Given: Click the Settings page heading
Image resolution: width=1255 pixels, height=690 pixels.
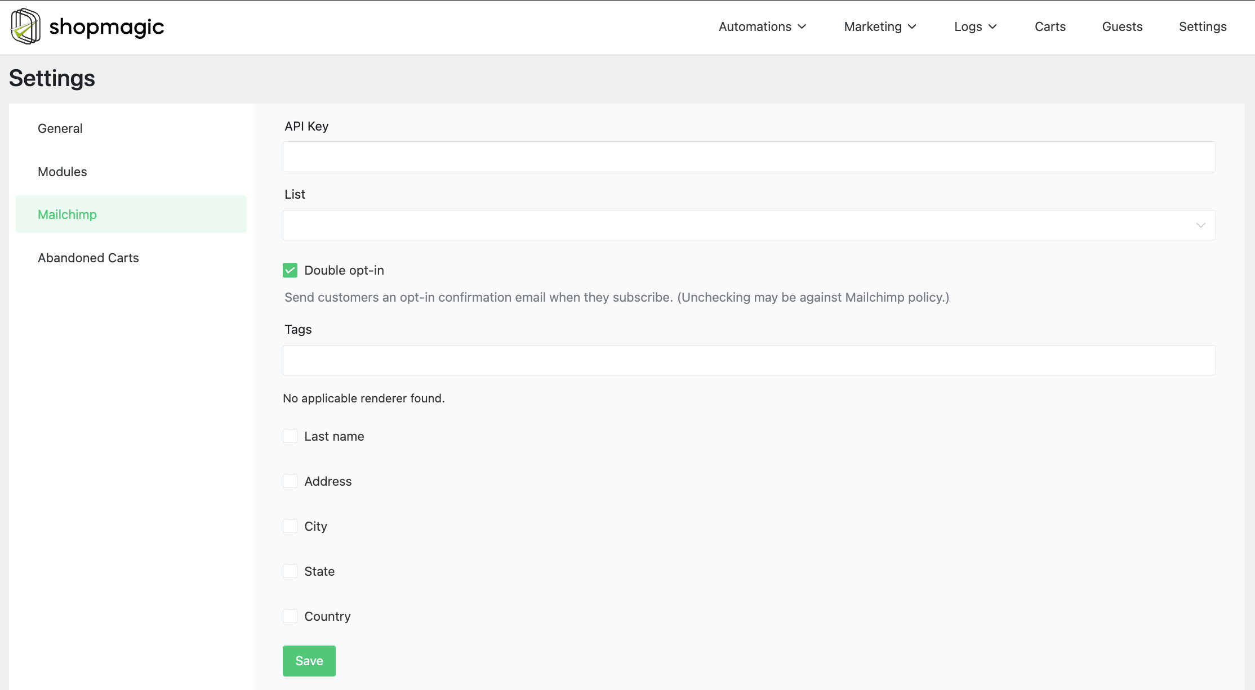Looking at the screenshot, I should click(52, 78).
